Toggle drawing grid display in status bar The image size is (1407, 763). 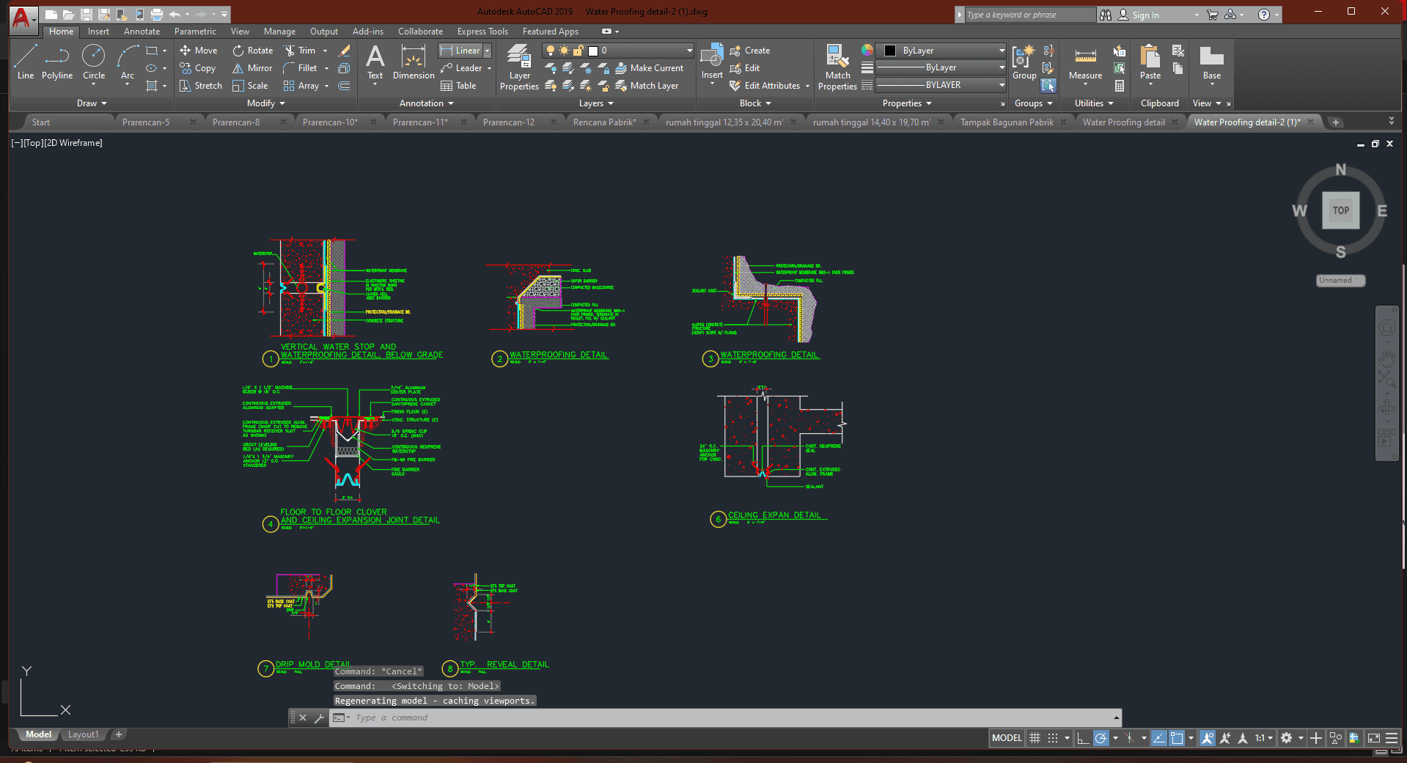1035,738
